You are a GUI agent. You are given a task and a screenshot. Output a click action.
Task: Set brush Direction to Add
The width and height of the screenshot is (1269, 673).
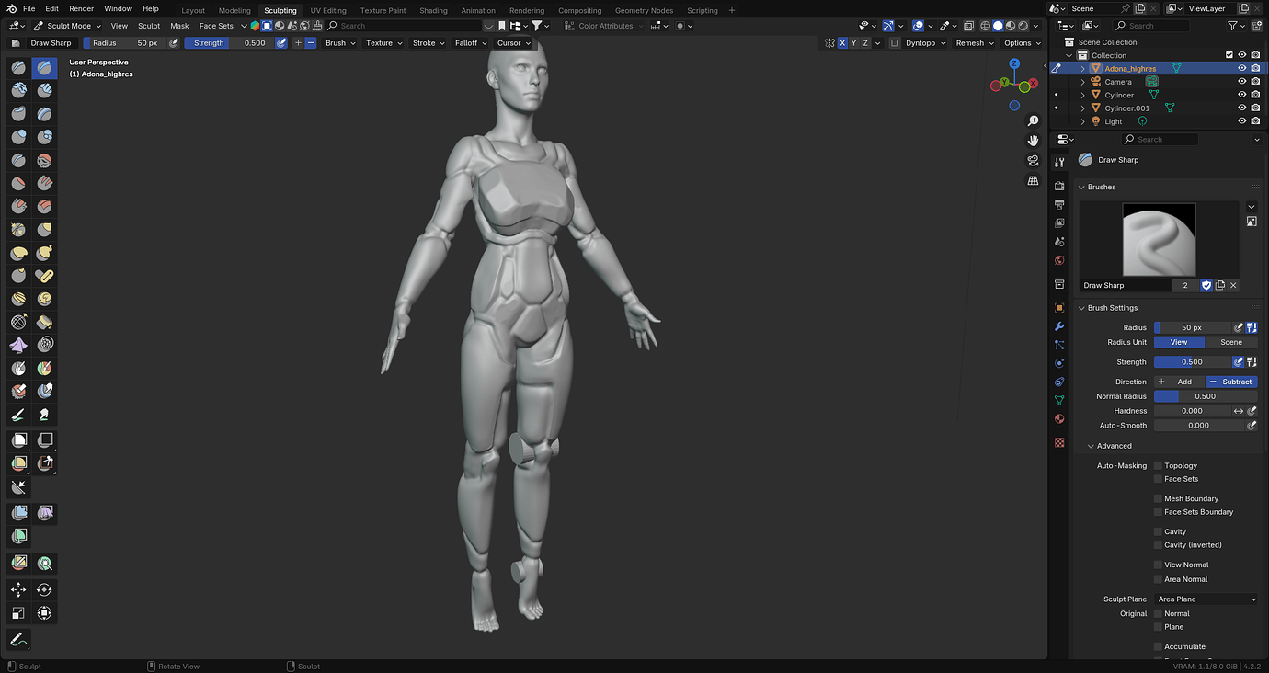click(1179, 382)
